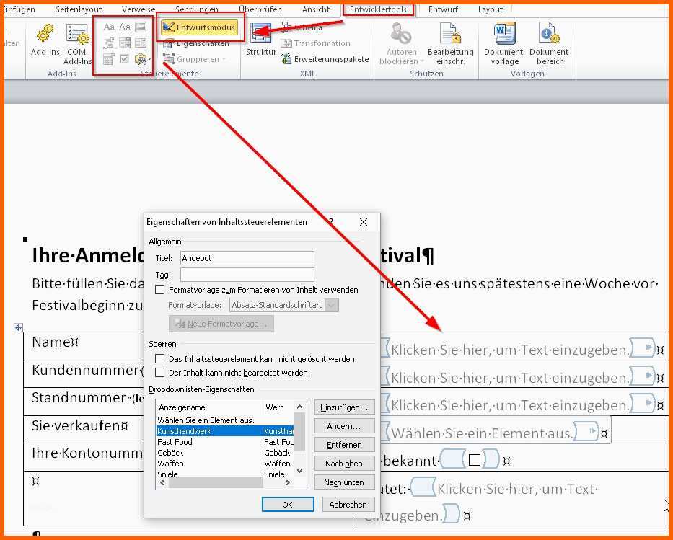Image resolution: width=673 pixels, height=540 pixels.
Task: Click the Add-Ins gear icon
Action: pos(45,35)
